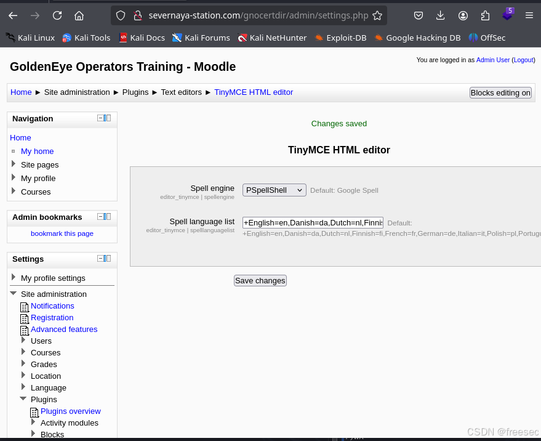Open the Registration settings link
This screenshot has height=441, width=541.
52,317
